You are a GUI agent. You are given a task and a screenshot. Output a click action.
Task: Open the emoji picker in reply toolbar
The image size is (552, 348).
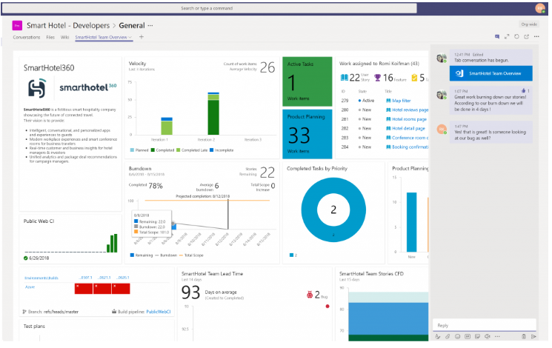[x=457, y=337]
